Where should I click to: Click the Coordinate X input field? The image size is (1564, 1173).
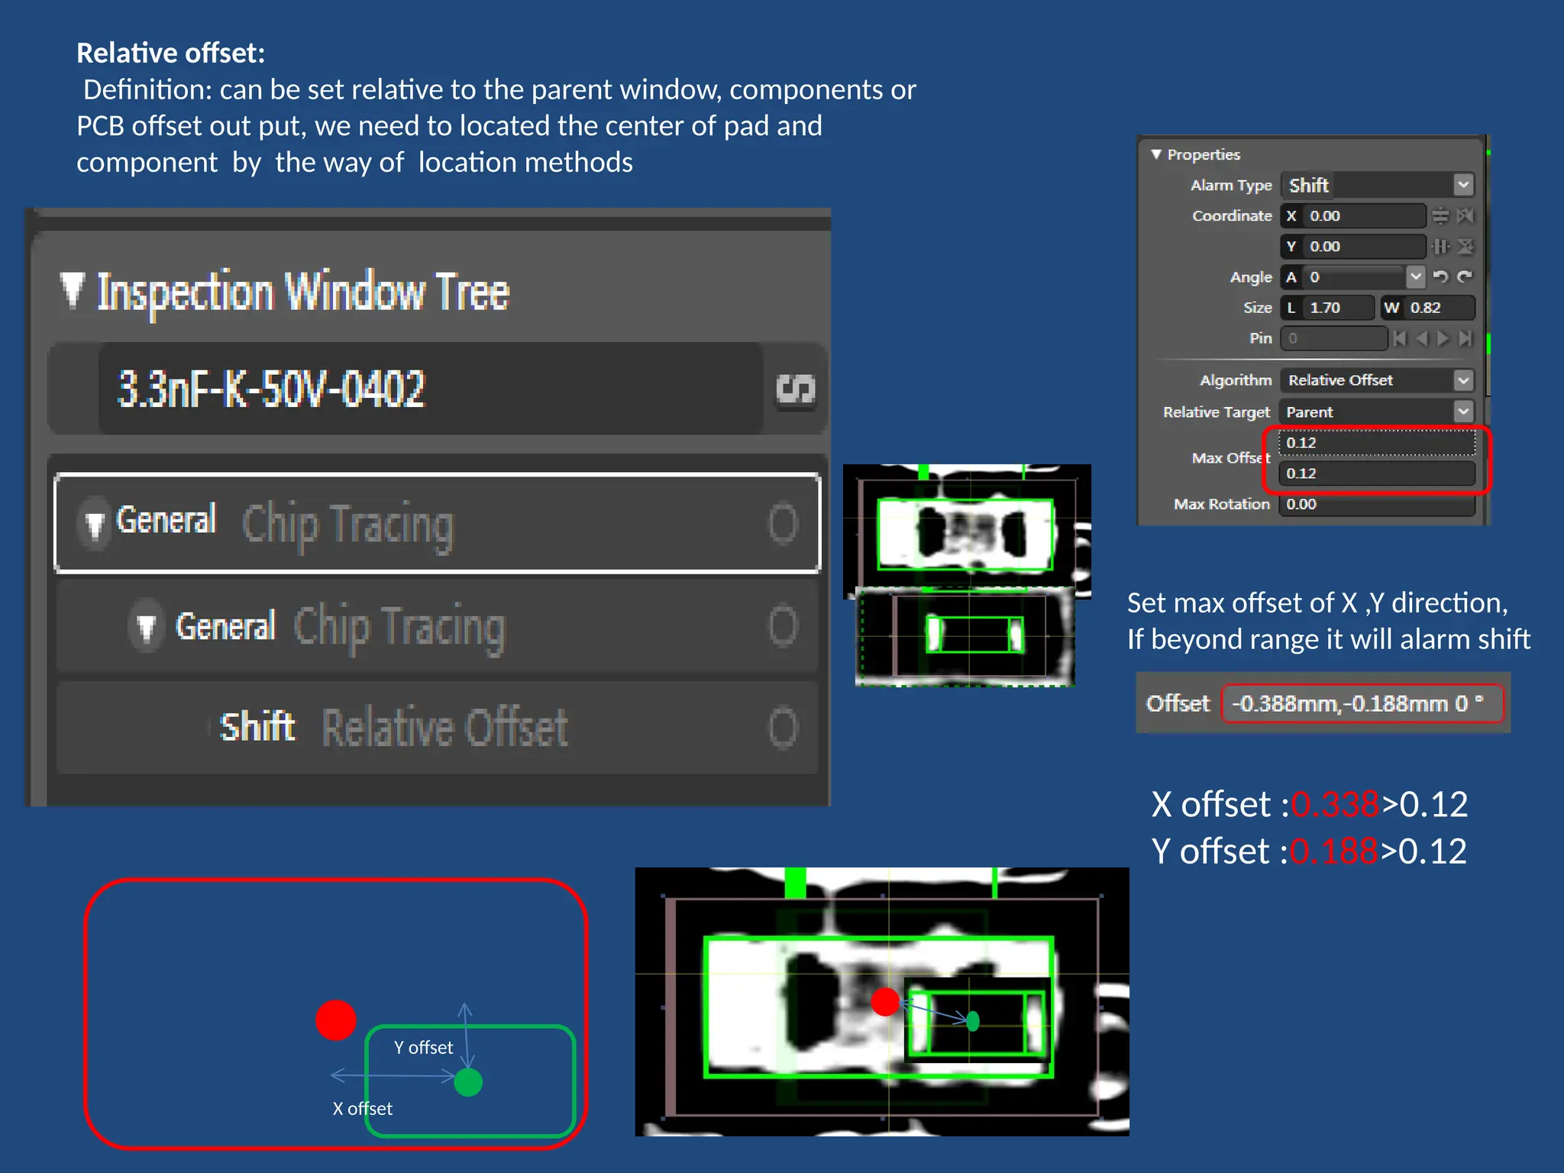coord(1353,216)
